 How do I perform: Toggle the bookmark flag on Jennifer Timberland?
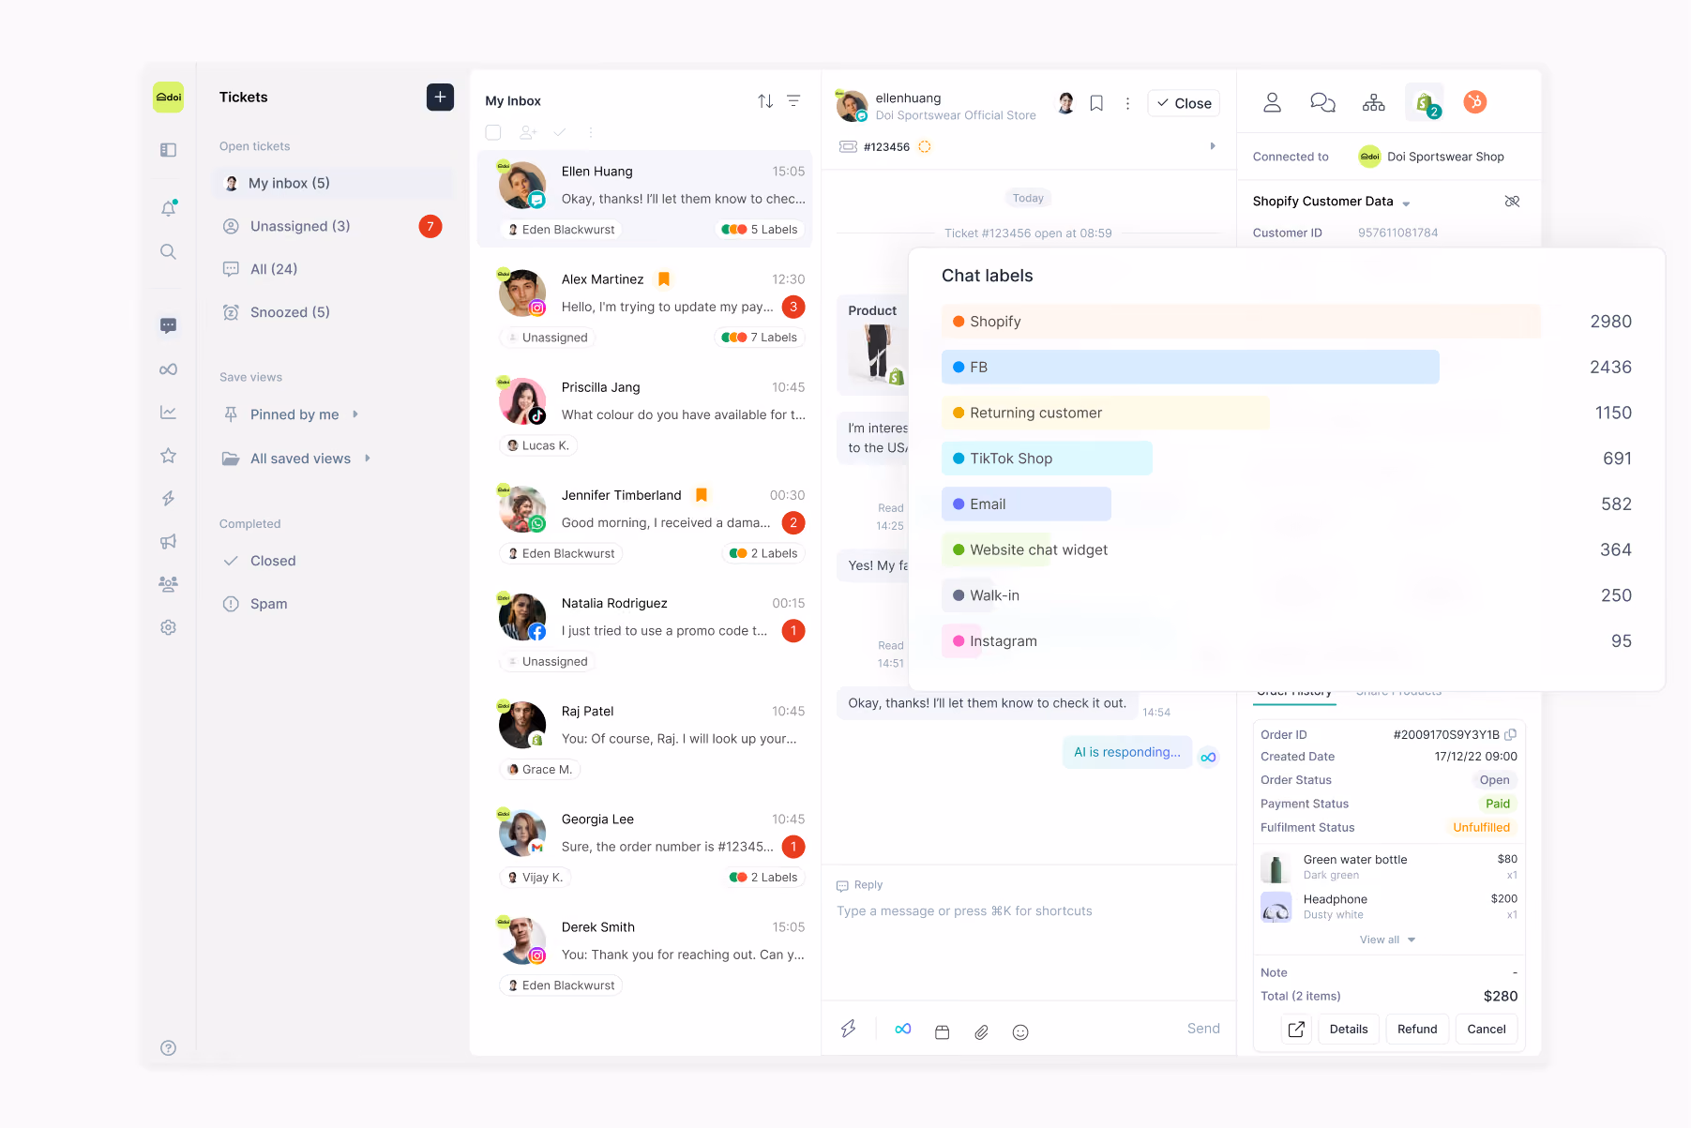702,494
